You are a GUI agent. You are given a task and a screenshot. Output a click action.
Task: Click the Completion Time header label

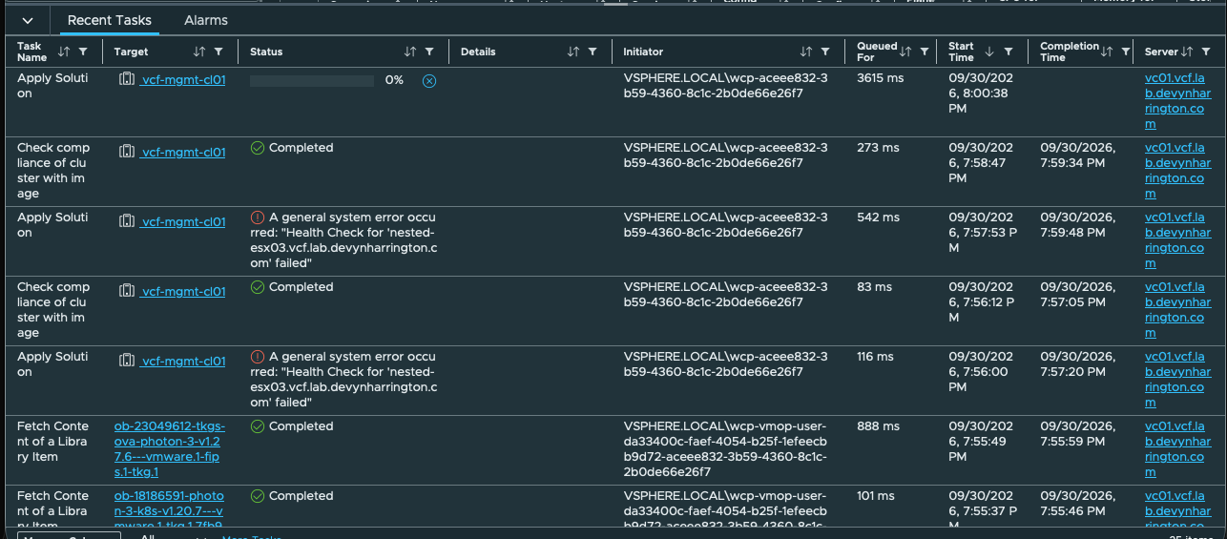click(1070, 52)
